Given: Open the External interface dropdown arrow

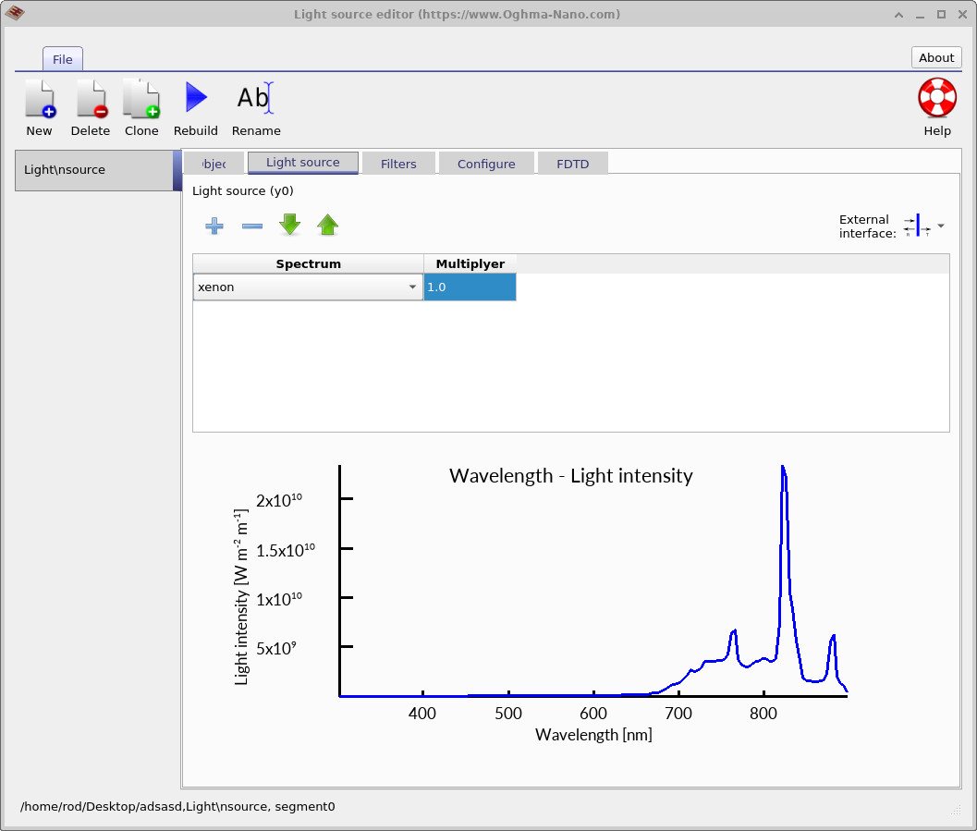Looking at the screenshot, I should click(941, 226).
